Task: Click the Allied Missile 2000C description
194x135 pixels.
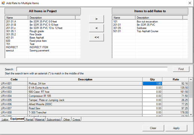Action: click(x=85, y=104)
